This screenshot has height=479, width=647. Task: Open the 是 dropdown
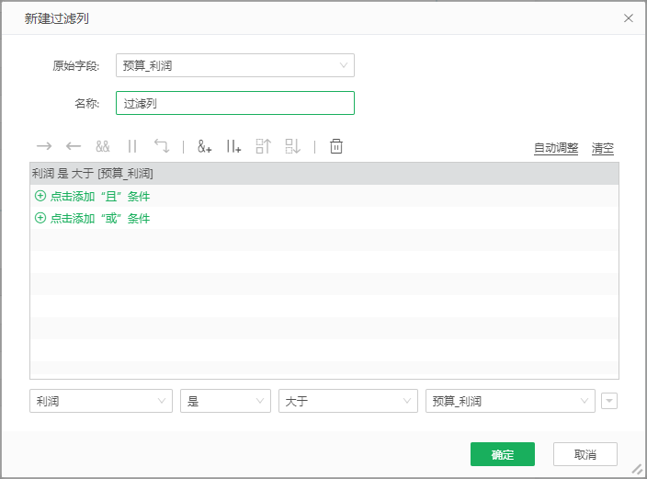coord(225,401)
